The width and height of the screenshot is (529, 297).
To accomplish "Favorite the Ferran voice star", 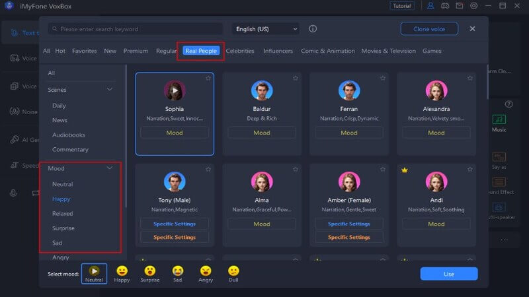I will tap(383, 78).
